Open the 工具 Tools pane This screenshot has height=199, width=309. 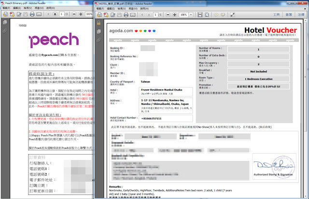click(x=276, y=15)
